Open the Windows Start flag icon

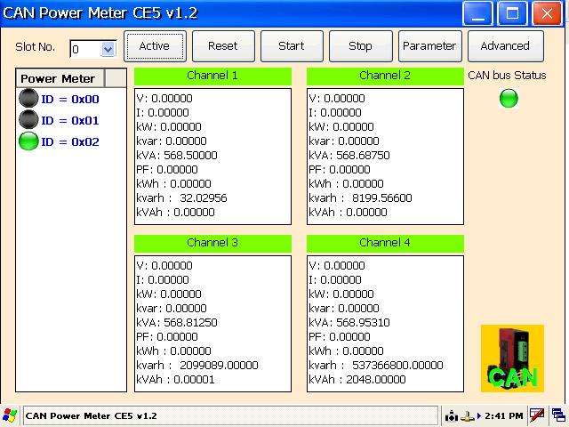pyautogui.click(x=10, y=415)
